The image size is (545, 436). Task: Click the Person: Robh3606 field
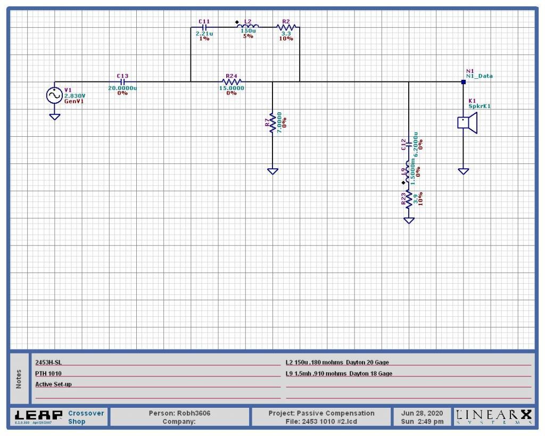coord(179,413)
